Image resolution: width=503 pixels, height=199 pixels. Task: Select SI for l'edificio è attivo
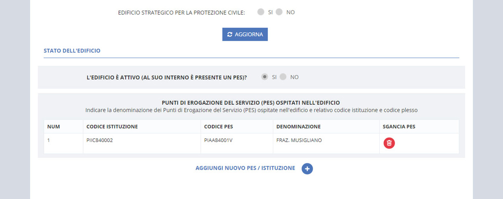point(265,77)
